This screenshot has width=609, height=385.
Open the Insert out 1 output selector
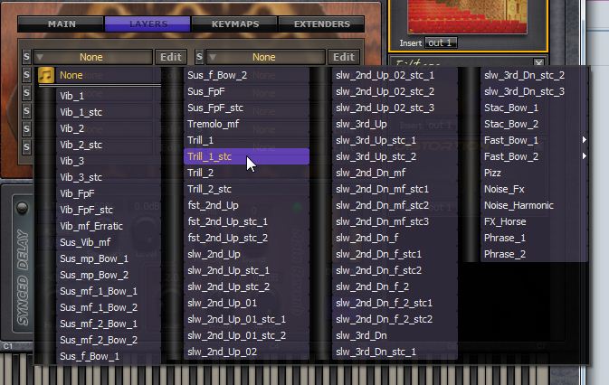click(x=441, y=42)
